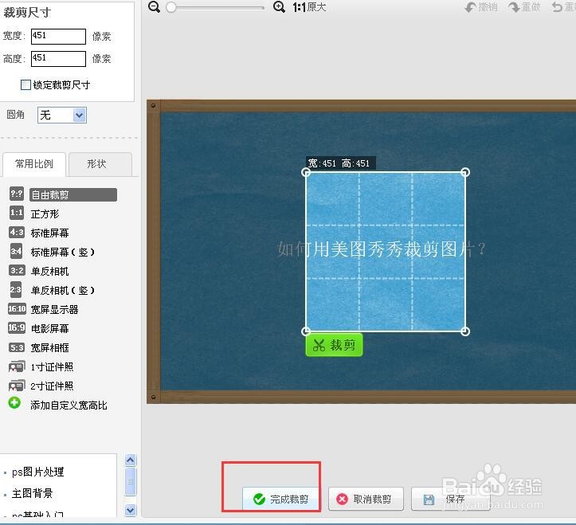This screenshot has width=576, height=525.
Task: Select the 3:4 portrait screen icon
Action: tap(16, 251)
